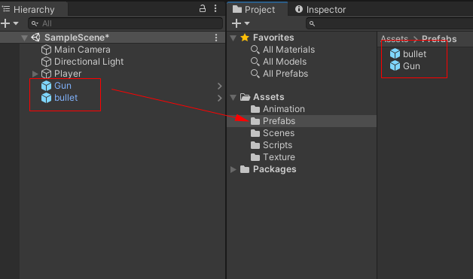473x279 pixels.
Task: Expand the Player object foldout
Action: point(35,74)
